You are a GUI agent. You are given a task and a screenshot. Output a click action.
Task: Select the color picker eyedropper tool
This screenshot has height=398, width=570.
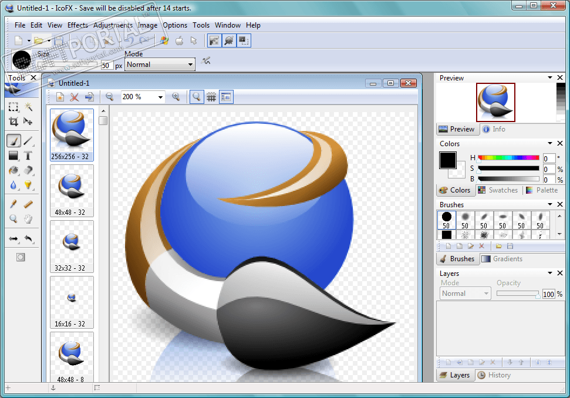14,204
